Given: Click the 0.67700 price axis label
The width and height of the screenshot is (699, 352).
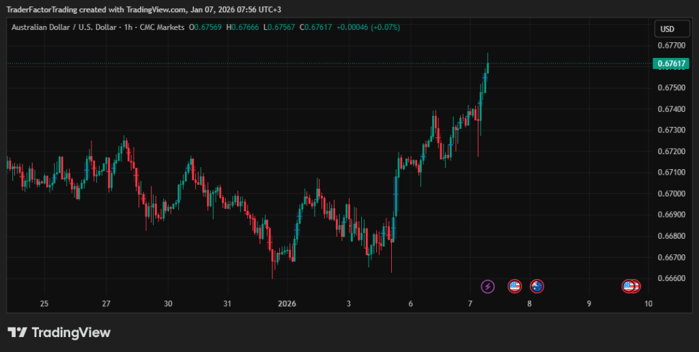Looking at the screenshot, I should (671, 45).
